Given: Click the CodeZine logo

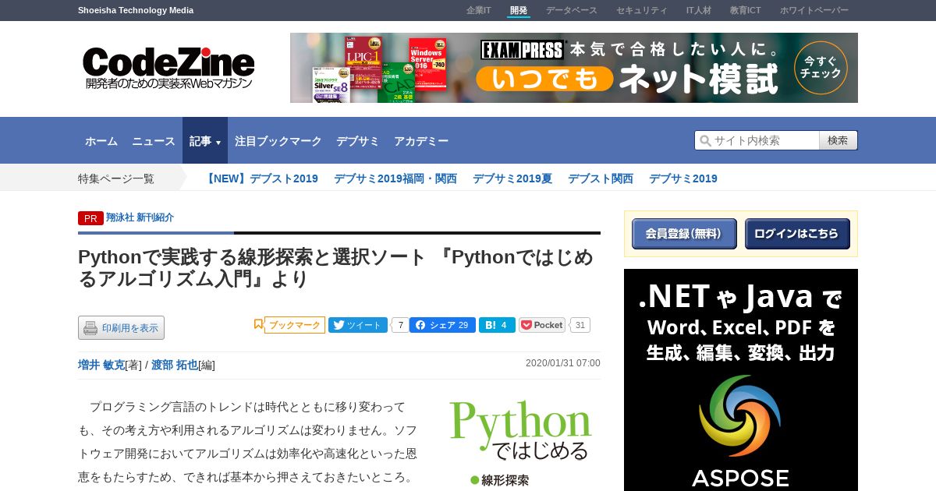Looking at the screenshot, I should tap(168, 68).
